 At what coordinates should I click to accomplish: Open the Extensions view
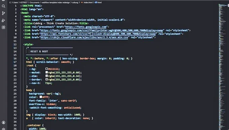[x=3, y=28]
